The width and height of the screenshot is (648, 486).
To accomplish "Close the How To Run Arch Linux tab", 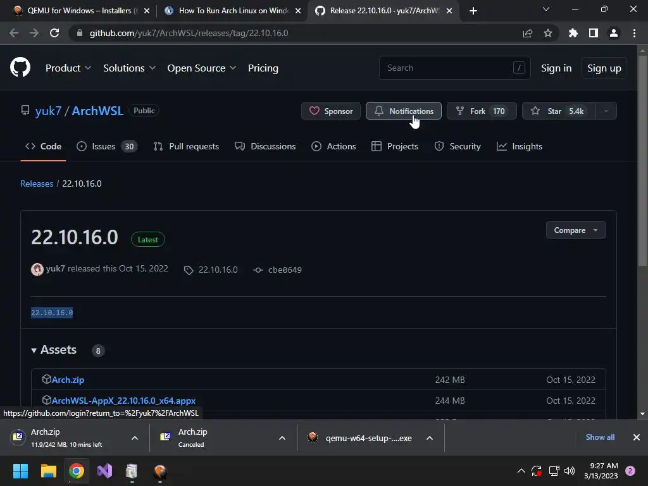I will [299, 11].
